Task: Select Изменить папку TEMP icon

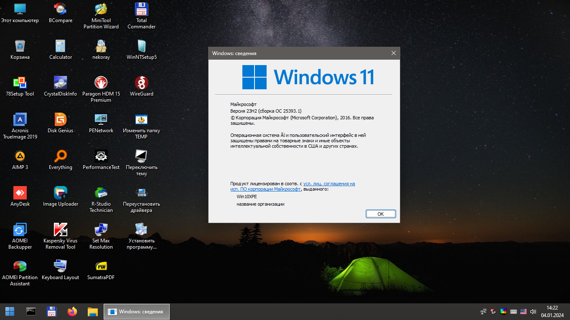Action: 141,126
